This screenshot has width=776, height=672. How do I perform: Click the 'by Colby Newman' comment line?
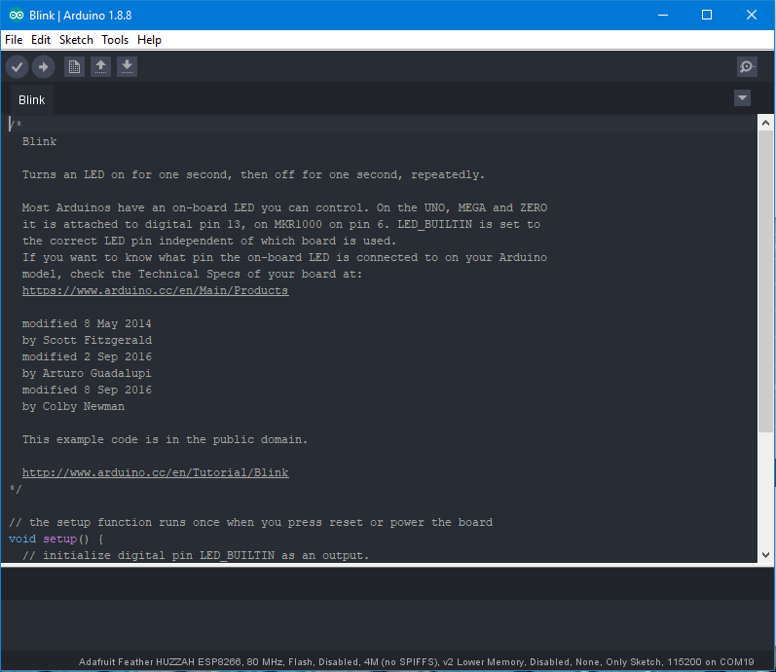(73, 406)
